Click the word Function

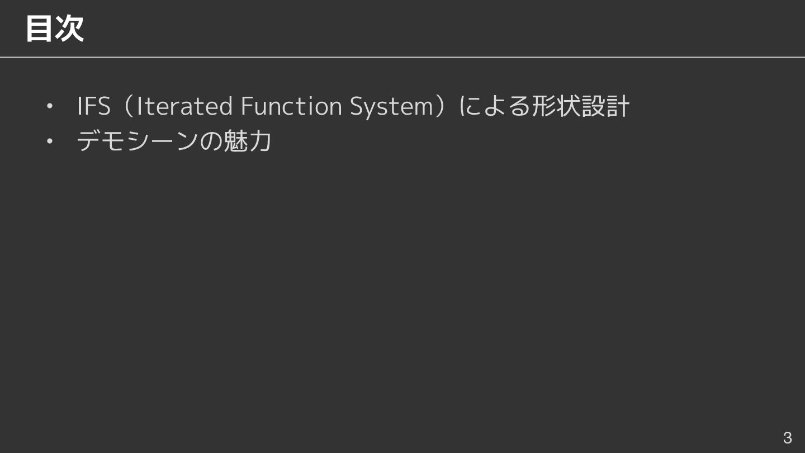click(x=291, y=106)
